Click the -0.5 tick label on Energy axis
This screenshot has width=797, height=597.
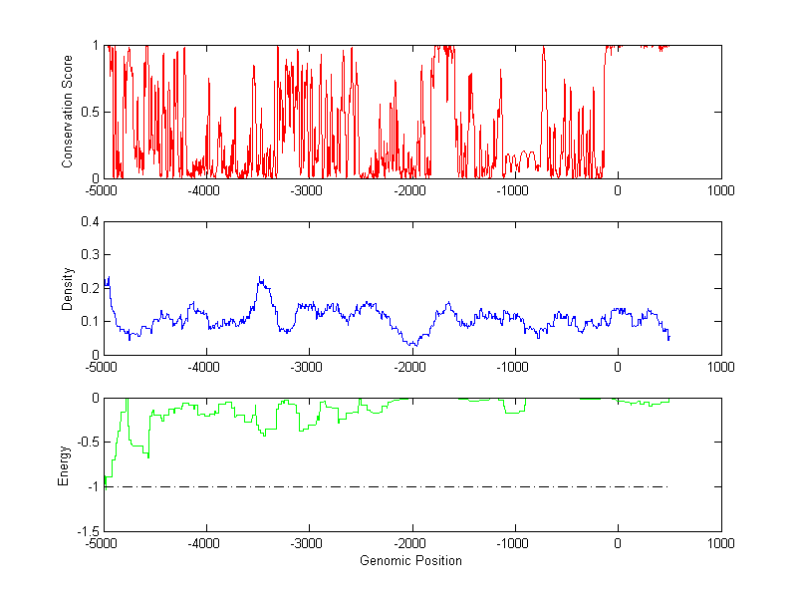pyautogui.click(x=86, y=443)
